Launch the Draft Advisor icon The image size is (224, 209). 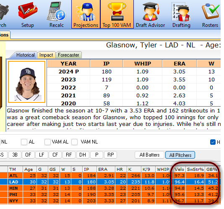pos(150,14)
